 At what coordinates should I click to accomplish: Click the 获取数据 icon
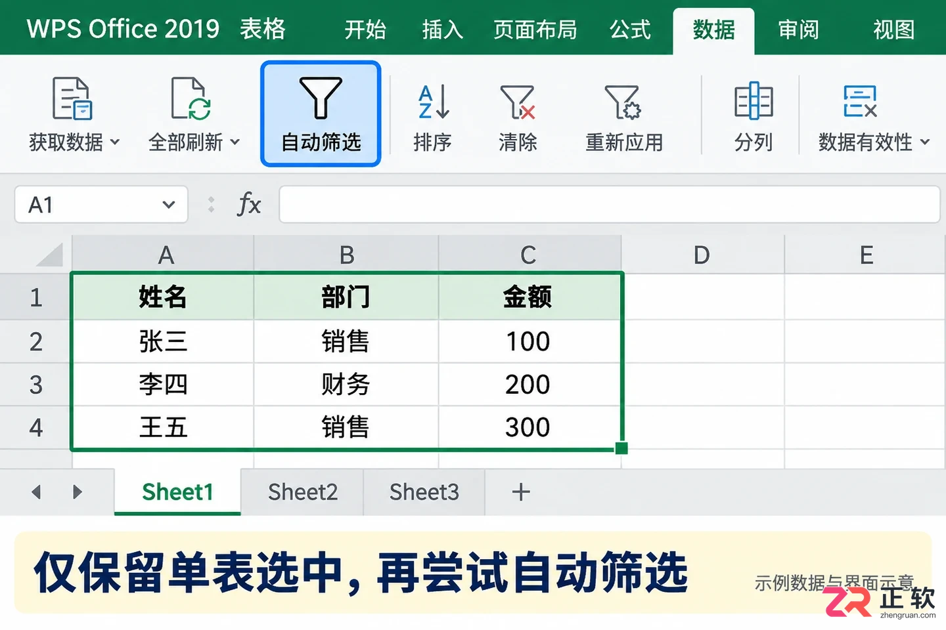point(72,98)
